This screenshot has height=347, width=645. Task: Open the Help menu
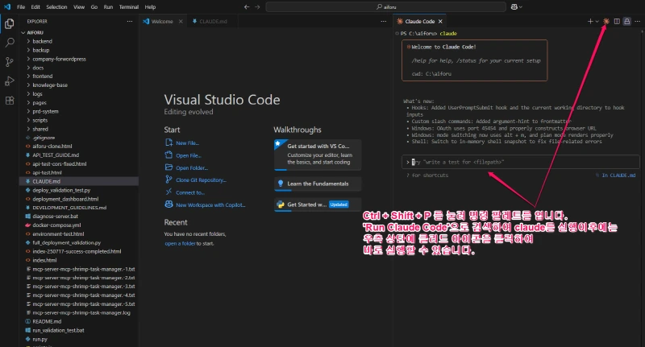(150, 7)
